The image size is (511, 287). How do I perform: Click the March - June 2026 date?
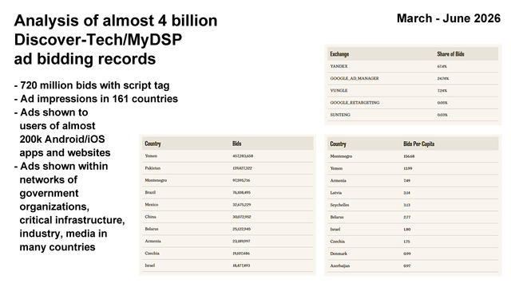pyautogui.click(x=449, y=18)
